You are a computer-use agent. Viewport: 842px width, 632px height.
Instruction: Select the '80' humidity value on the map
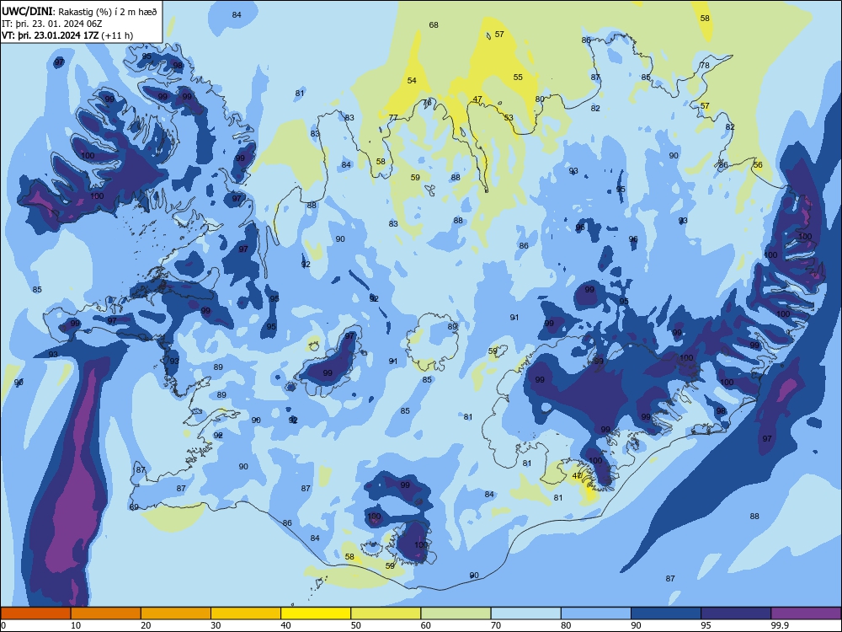540,99
